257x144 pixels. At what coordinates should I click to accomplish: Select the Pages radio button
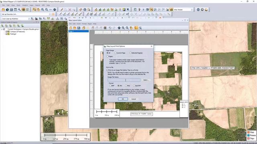tap(108, 56)
